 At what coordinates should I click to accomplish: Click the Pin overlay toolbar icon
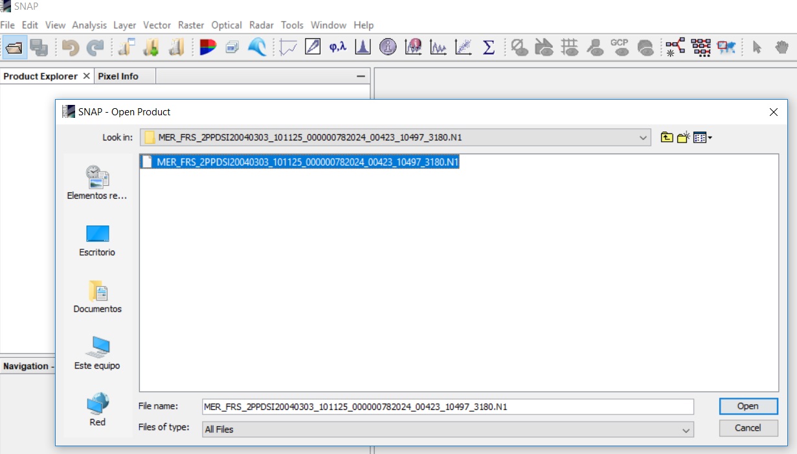(594, 47)
